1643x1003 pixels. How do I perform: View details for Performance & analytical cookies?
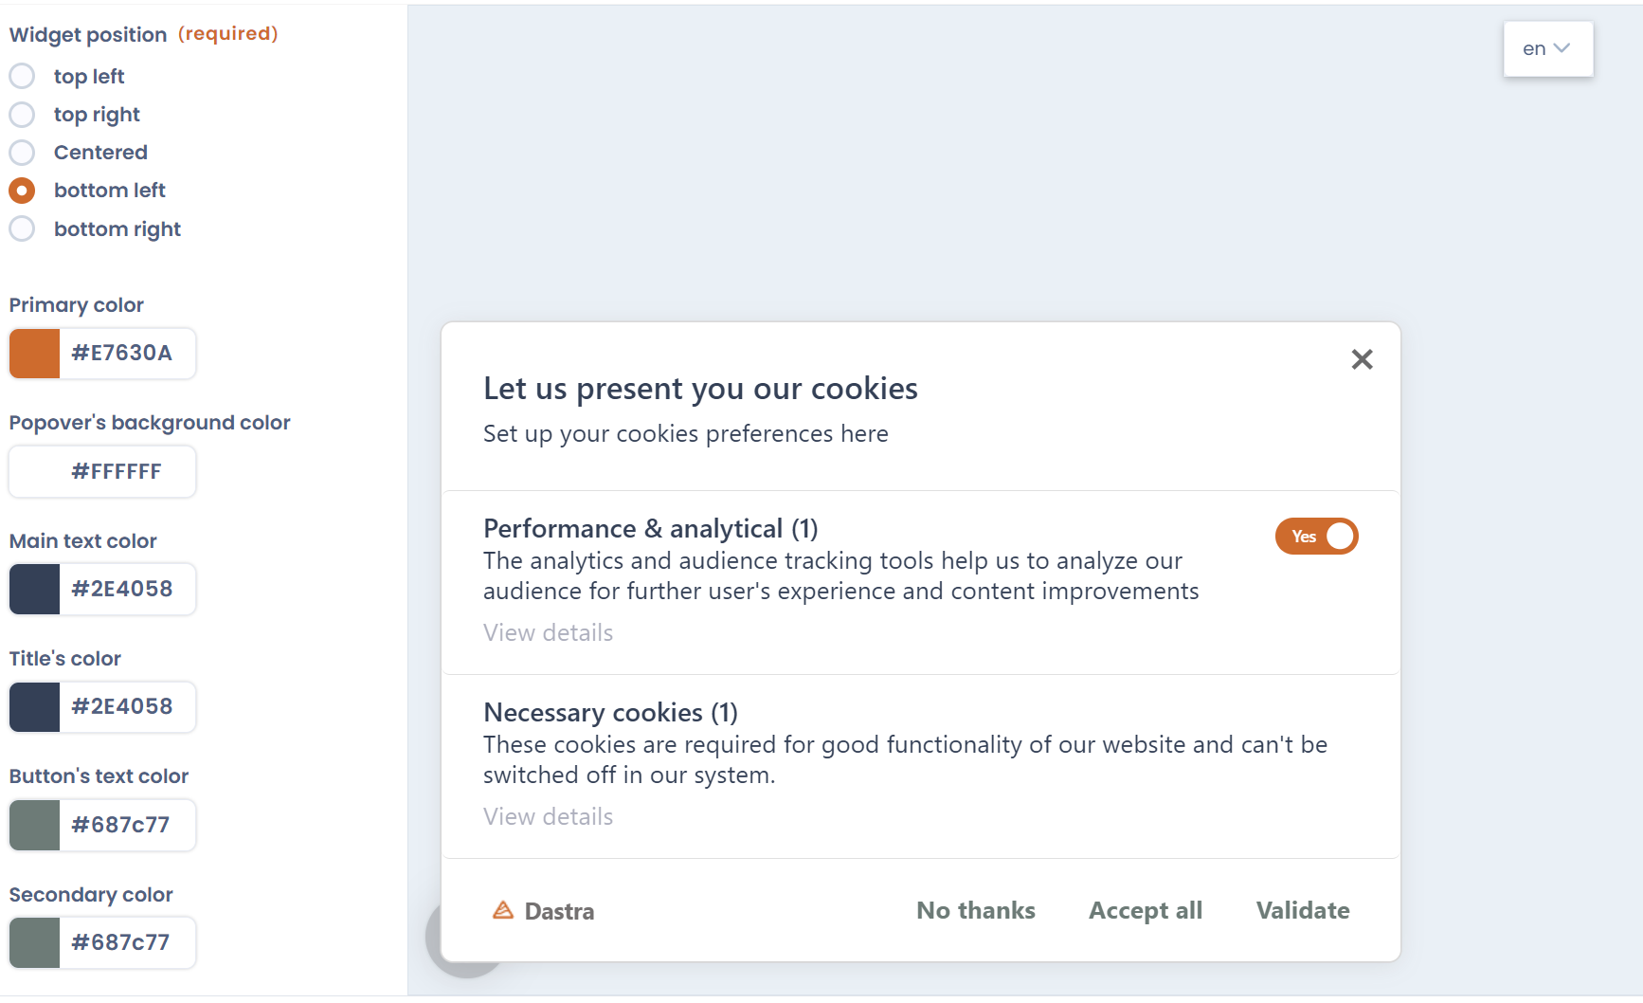tap(548, 631)
